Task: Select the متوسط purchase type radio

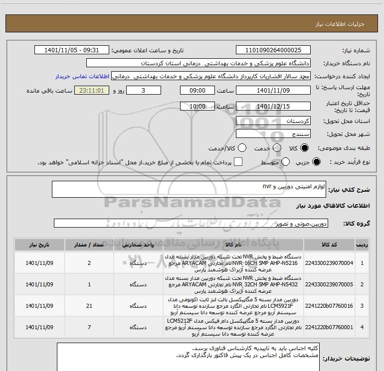Action: click(285, 162)
